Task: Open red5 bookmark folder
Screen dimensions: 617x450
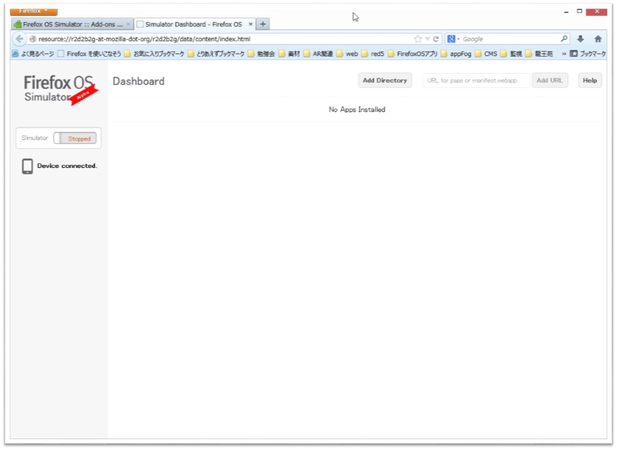Action: click(x=372, y=54)
